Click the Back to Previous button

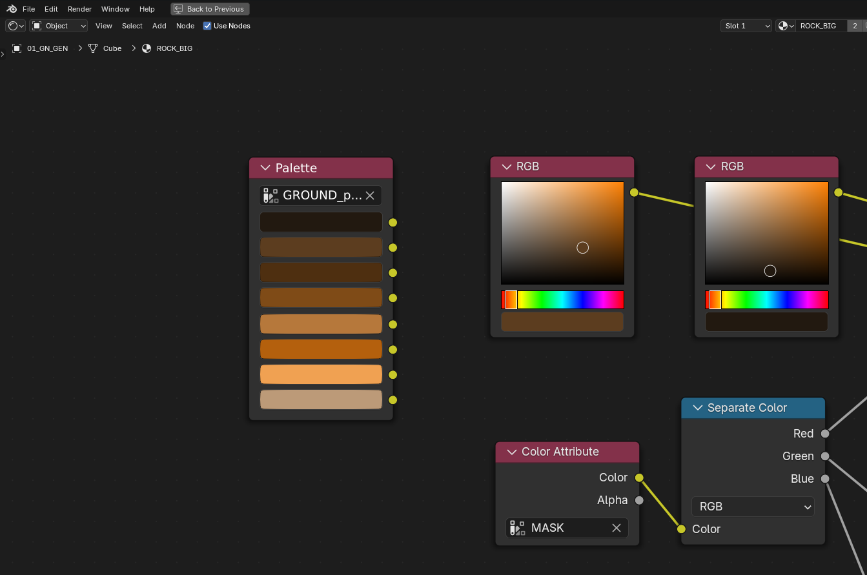(210, 9)
